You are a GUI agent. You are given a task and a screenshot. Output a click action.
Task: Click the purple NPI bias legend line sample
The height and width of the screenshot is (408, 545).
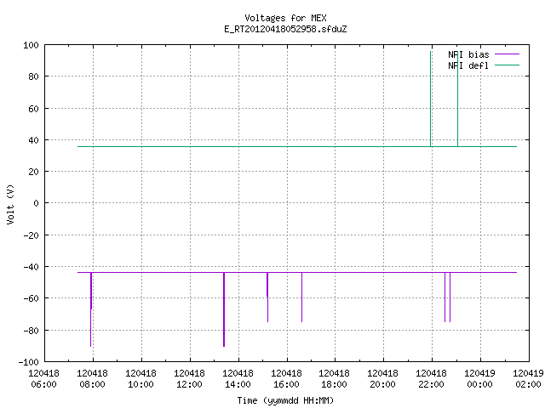click(x=507, y=54)
